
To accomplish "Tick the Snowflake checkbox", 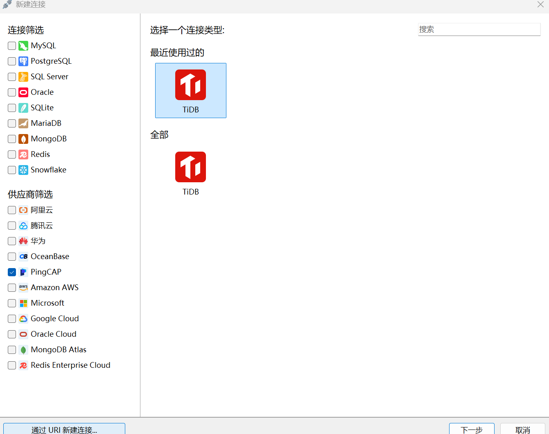I will [12, 170].
